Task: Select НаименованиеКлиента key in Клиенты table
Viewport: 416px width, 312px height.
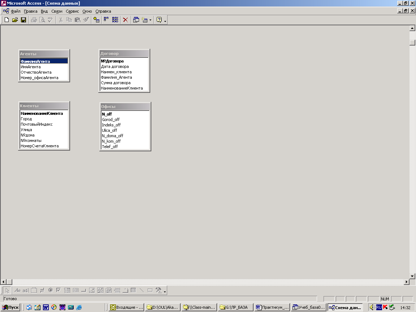Action: [x=44, y=113]
